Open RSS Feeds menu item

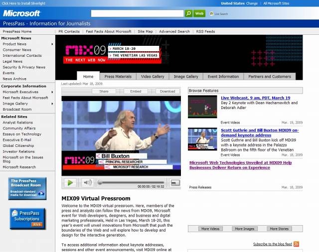pyautogui.click(x=205, y=31)
